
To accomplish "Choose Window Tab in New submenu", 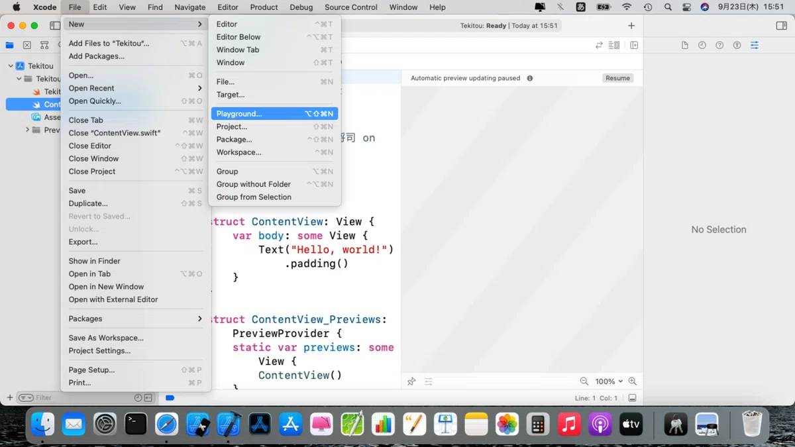I will point(274,50).
